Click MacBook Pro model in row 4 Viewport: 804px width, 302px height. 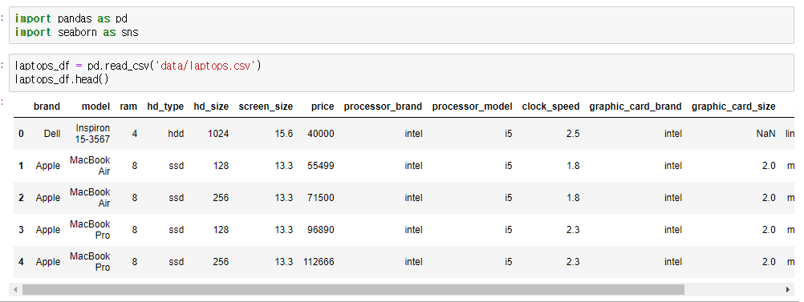point(90,262)
